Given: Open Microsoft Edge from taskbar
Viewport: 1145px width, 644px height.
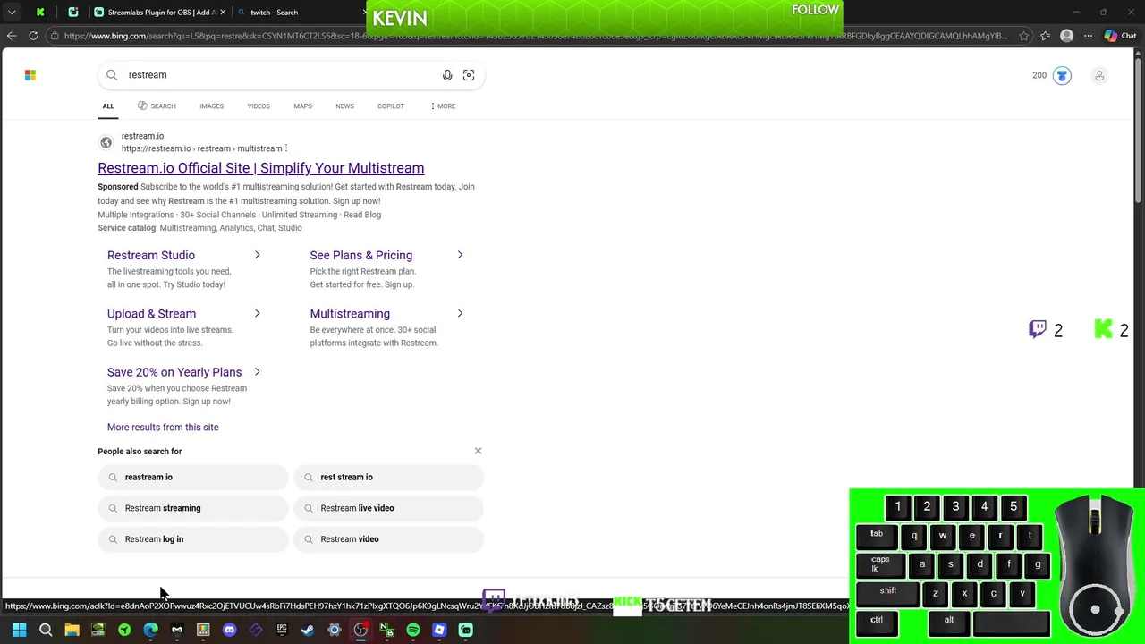Looking at the screenshot, I should (x=150, y=630).
